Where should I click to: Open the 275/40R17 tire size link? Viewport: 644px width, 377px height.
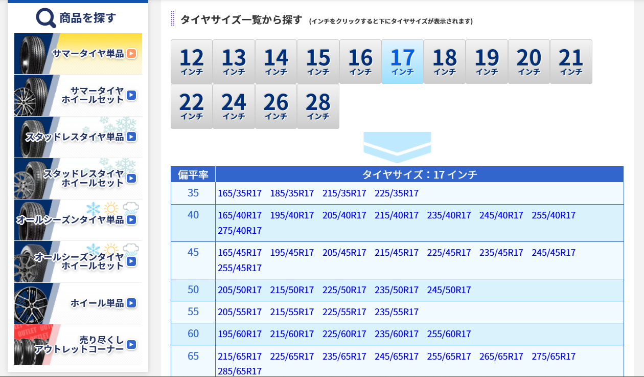click(240, 231)
